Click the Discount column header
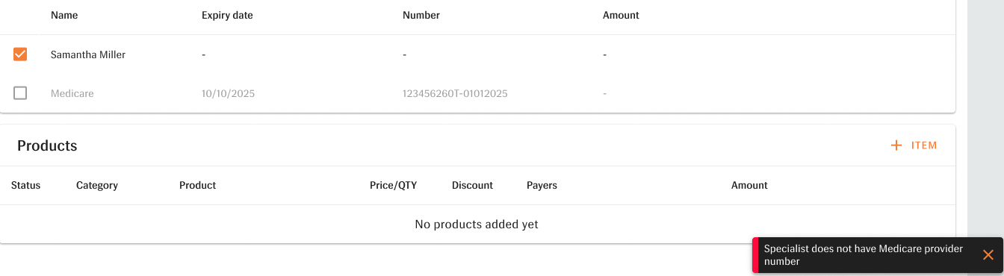 click(x=472, y=185)
